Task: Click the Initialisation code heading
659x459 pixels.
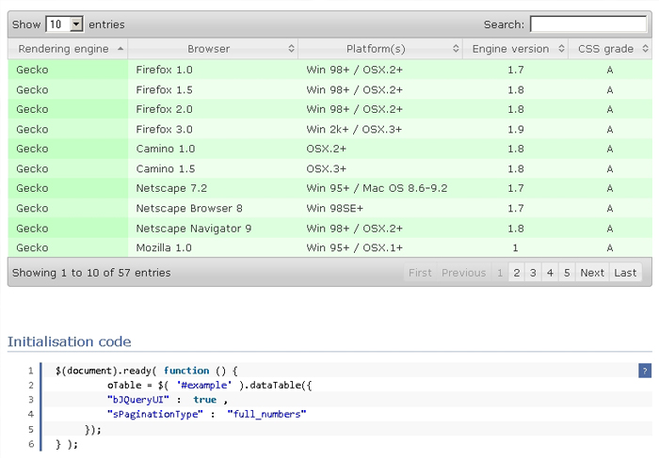Action: pos(70,341)
